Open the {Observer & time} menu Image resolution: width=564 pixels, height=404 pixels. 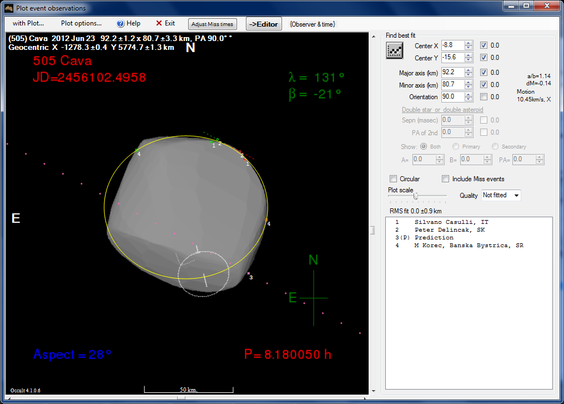[312, 24]
